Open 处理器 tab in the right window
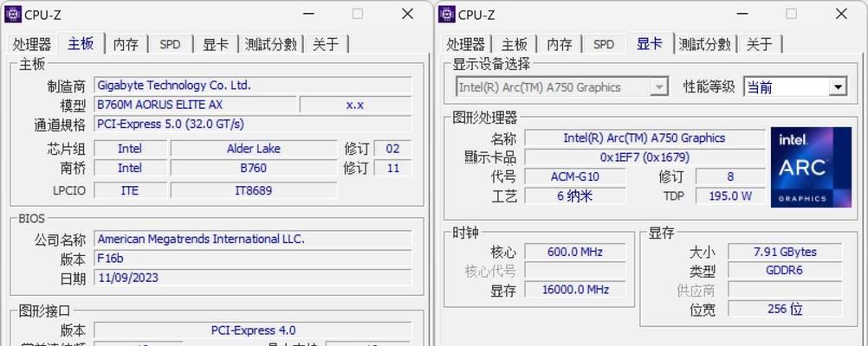 click(x=465, y=44)
